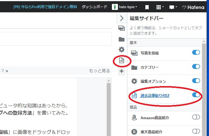Toggle the 編集オプション switch

pyautogui.click(x=196, y=81)
